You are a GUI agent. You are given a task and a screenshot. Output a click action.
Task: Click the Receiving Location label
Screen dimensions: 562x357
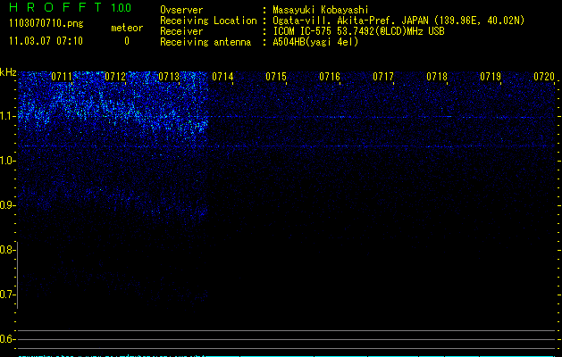point(208,21)
